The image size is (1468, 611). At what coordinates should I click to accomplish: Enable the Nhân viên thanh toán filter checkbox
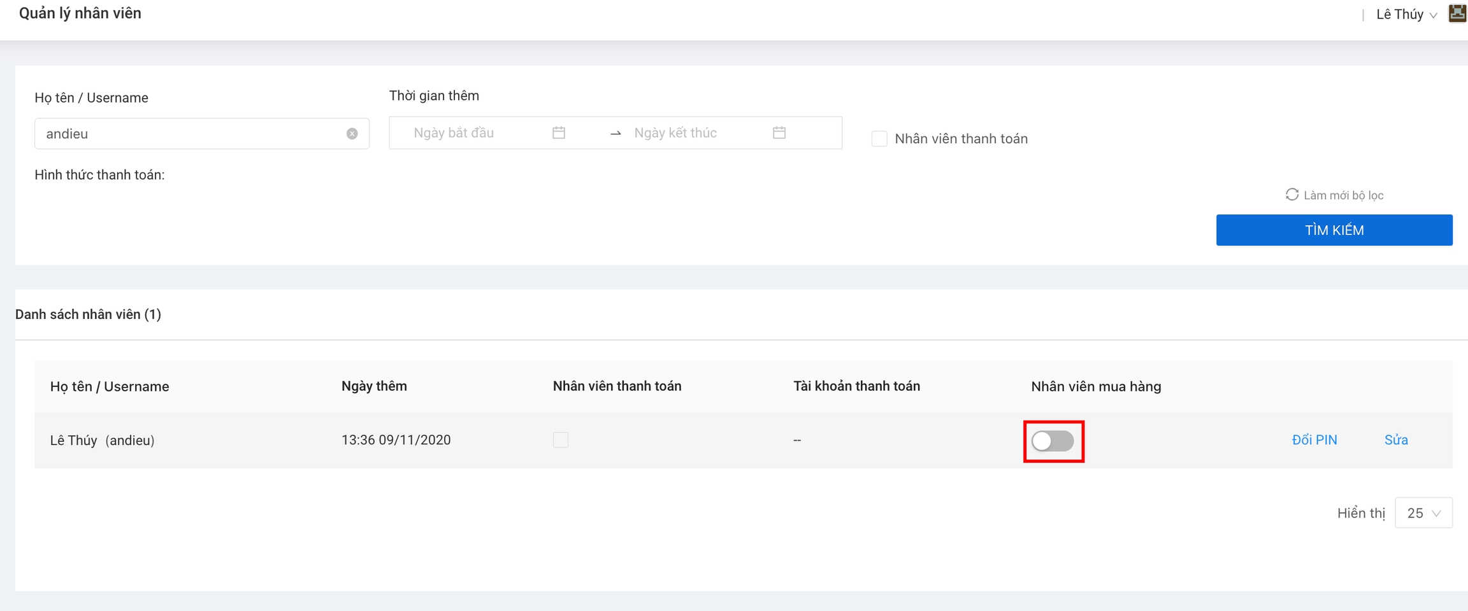(879, 139)
